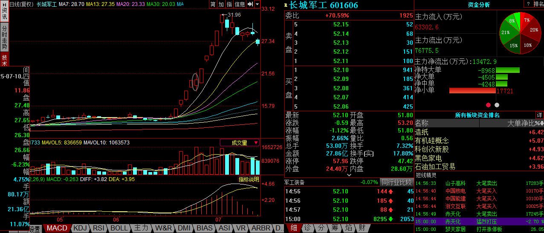544x233 pixels.
Task: Click the 中国核电 alert row
Action: pyautogui.click(x=479, y=191)
